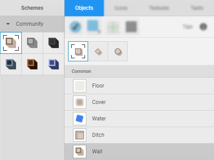Choose the orange and brown scheme
The height and width of the screenshot is (160, 214).
[x=32, y=64]
